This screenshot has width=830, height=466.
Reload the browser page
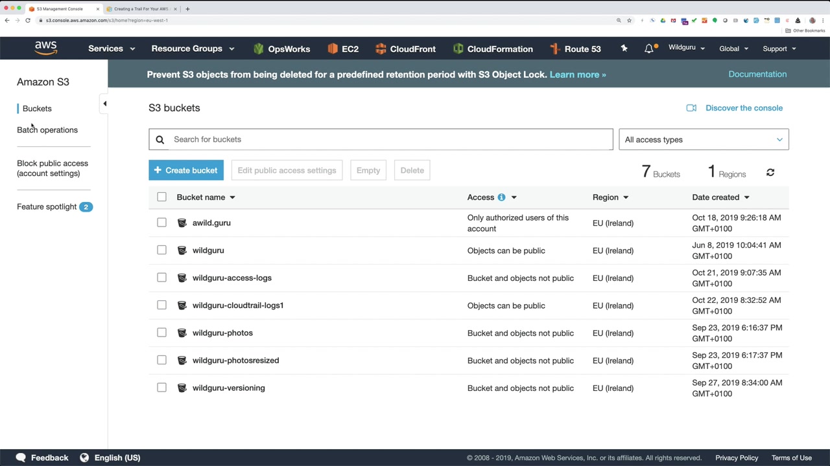[28, 20]
